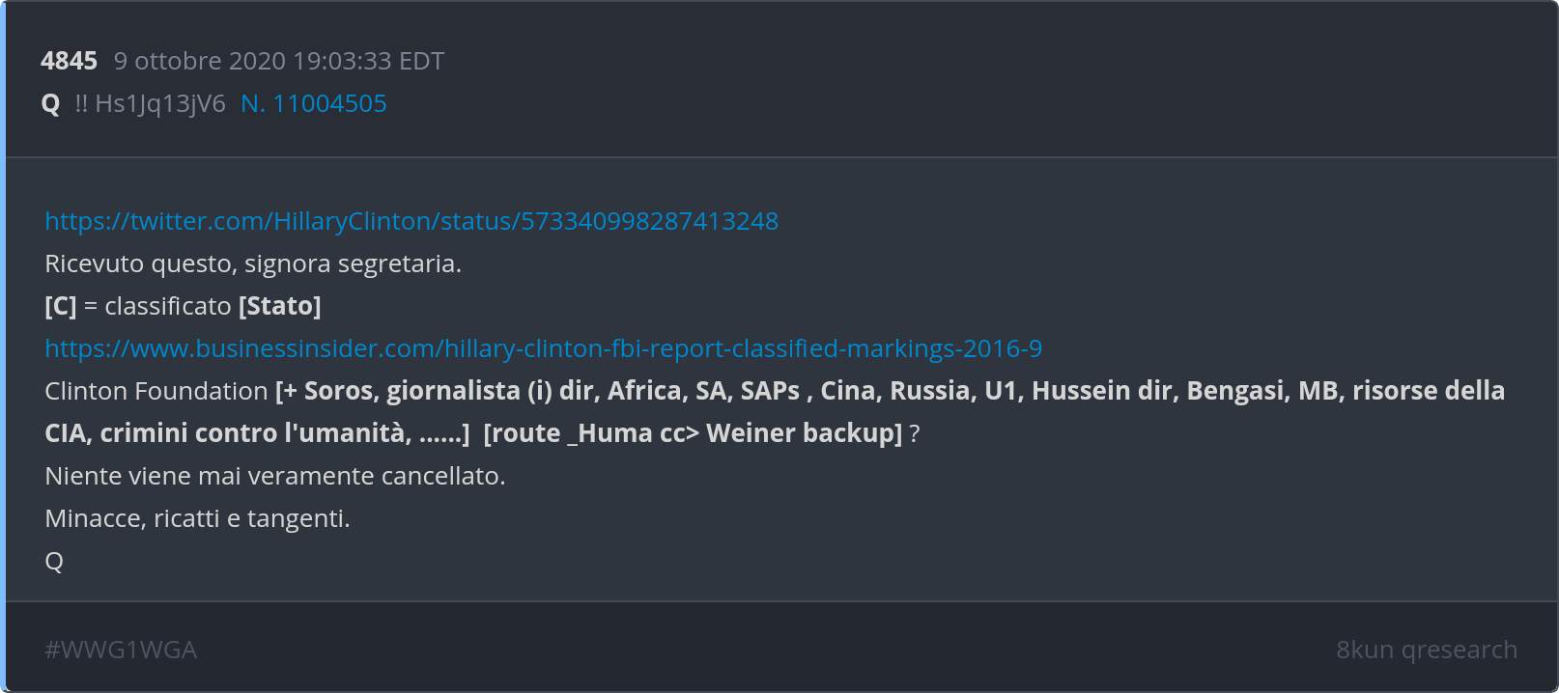
Task: Click the blue left border bar
Action: [3, 346]
